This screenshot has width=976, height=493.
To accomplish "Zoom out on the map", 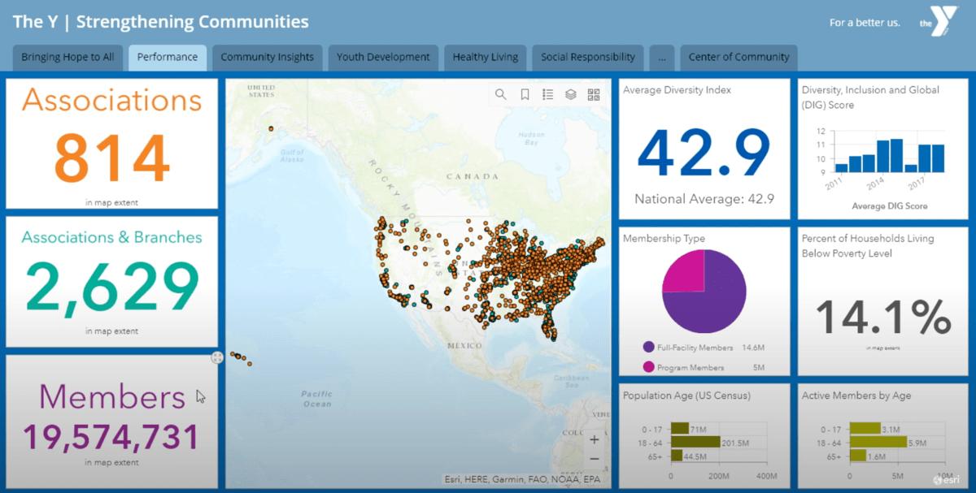I will tap(595, 459).
